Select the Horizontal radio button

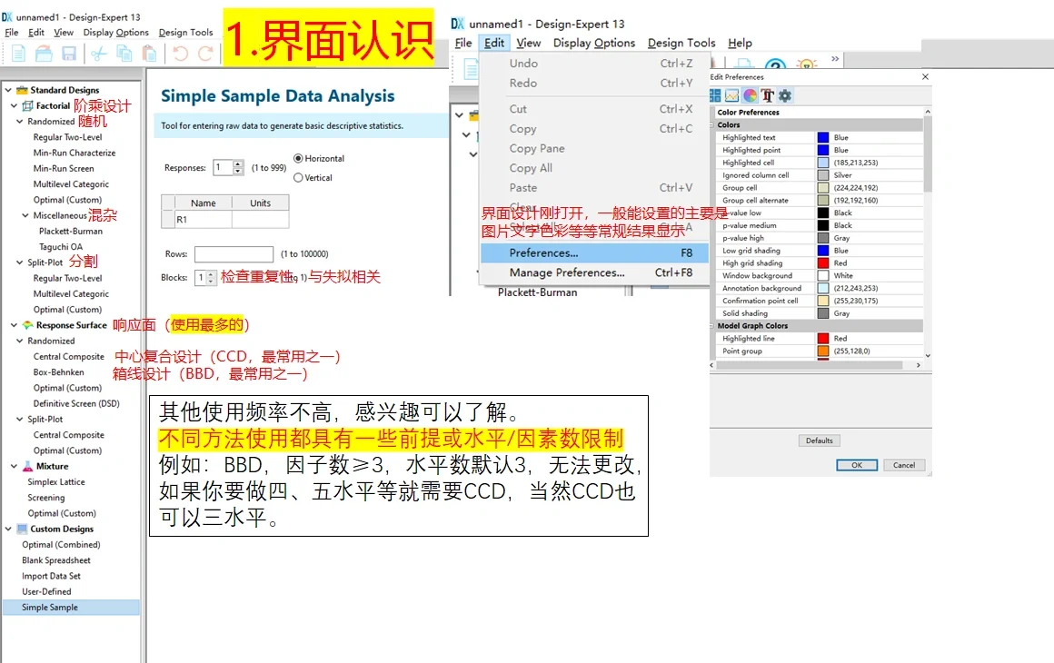pos(298,159)
